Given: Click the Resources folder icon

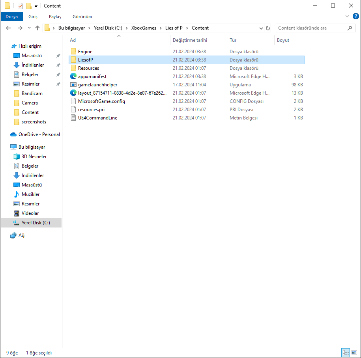Looking at the screenshot, I should (x=73, y=68).
